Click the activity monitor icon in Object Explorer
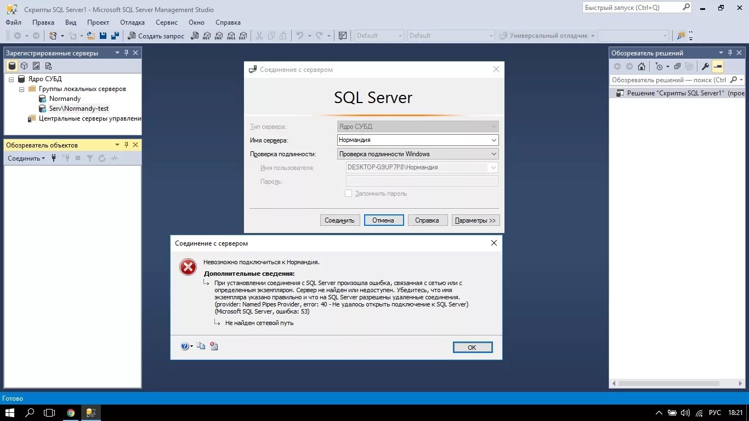749x421 pixels. (114, 158)
